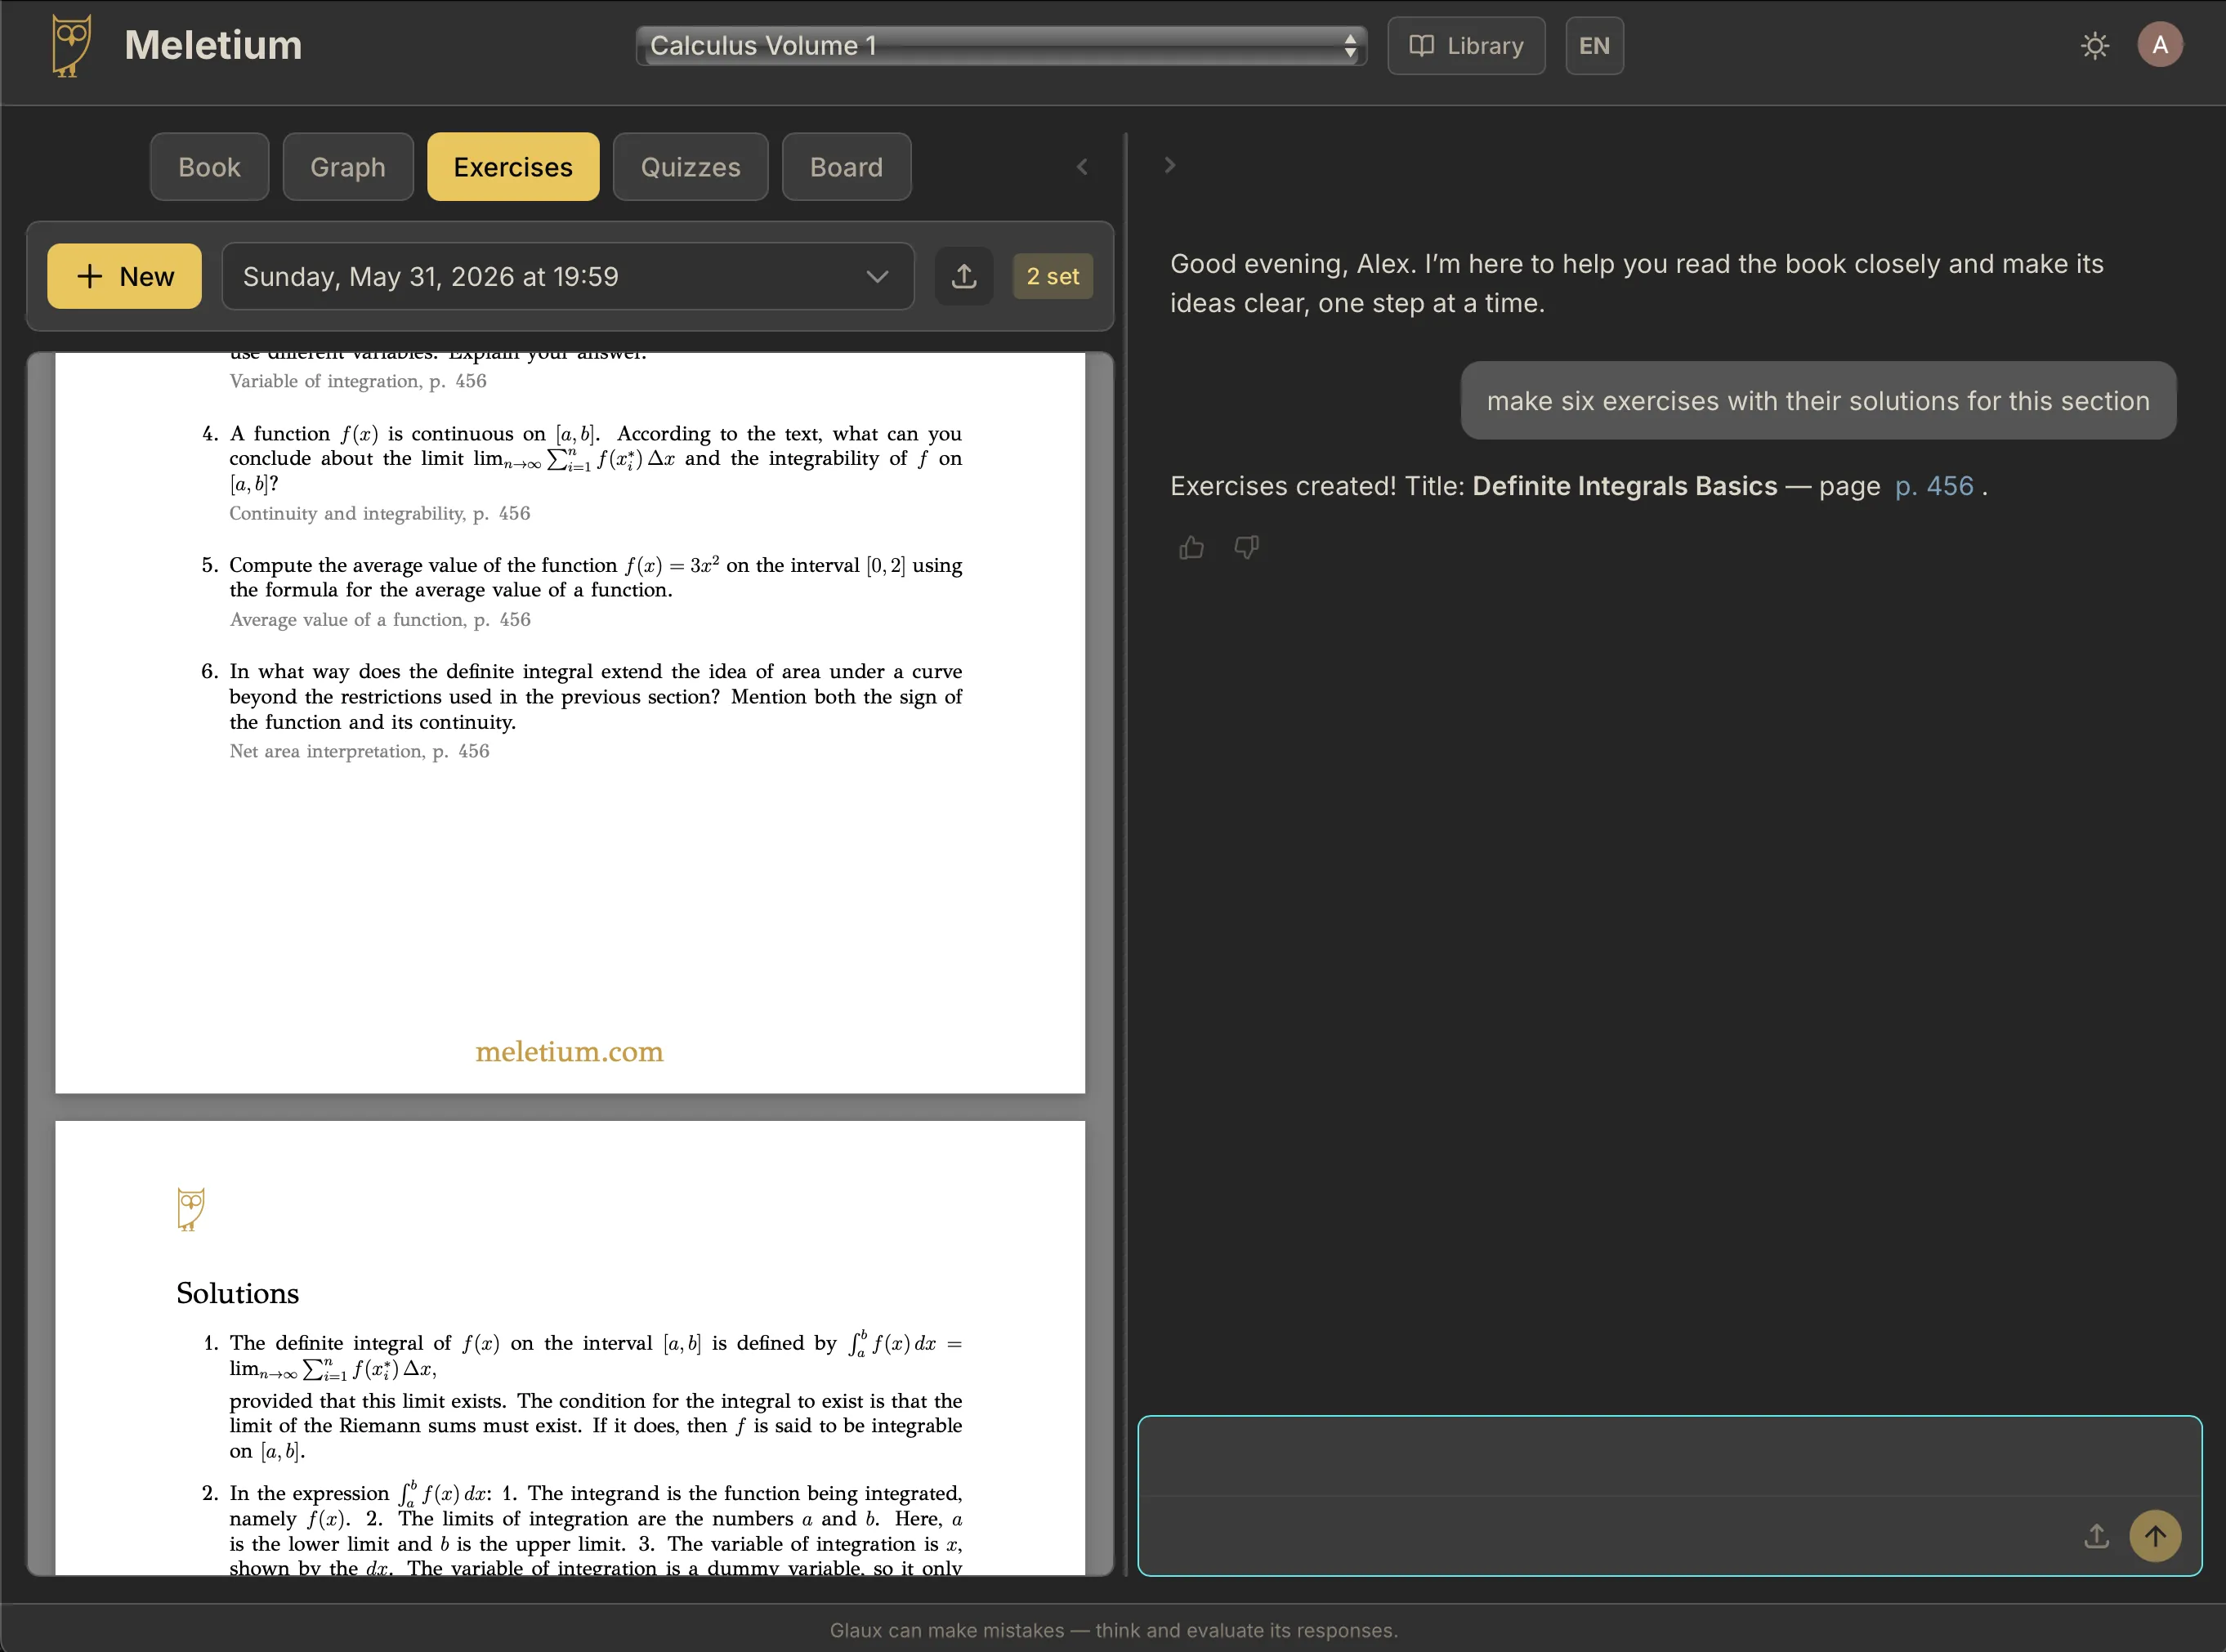This screenshot has height=1652, width=2226.
Task: Select the Exercises tab
Action: pos(513,167)
